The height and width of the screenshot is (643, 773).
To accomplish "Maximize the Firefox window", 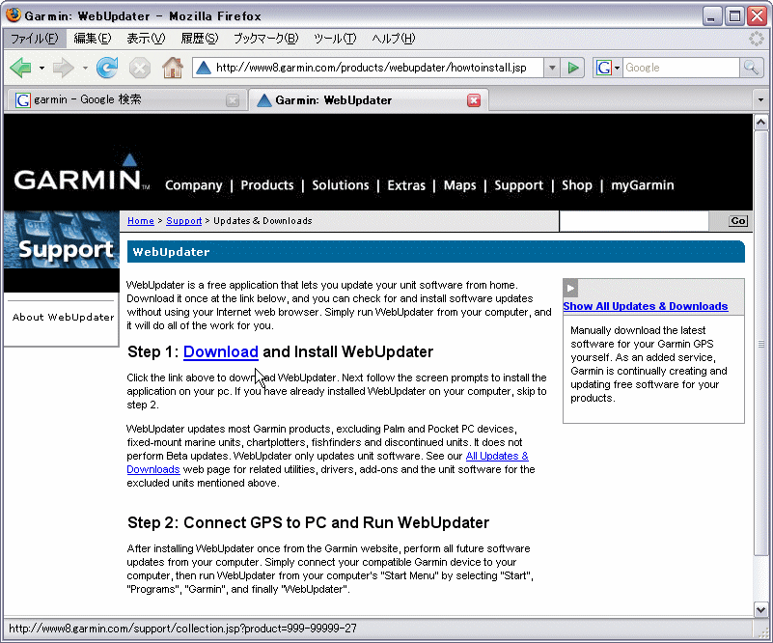I will pos(734,16).
